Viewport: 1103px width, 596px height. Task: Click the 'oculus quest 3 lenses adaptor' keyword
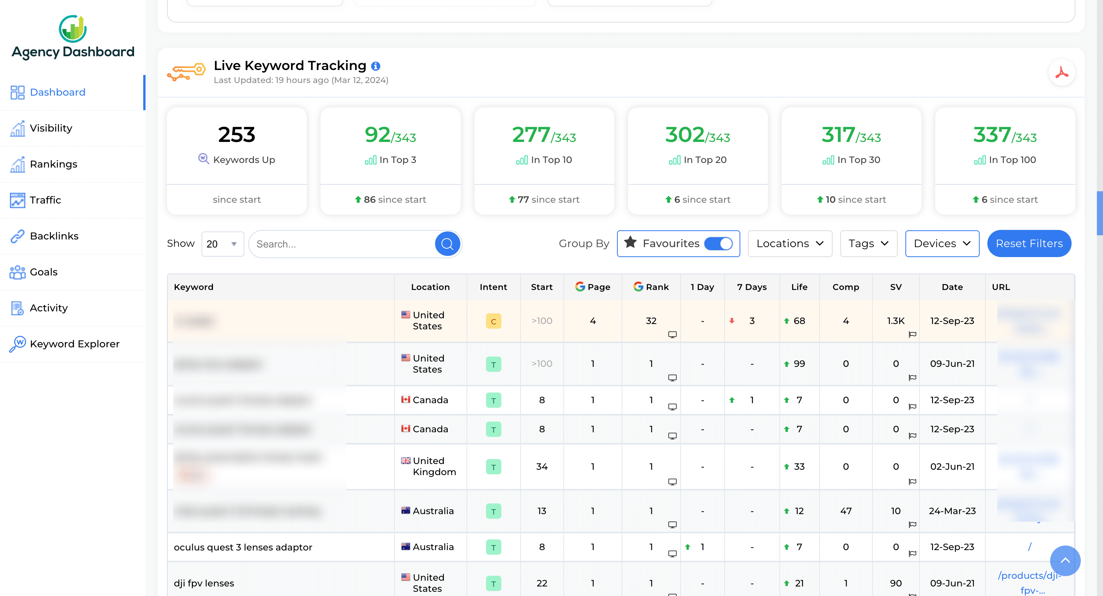[243, 547]
